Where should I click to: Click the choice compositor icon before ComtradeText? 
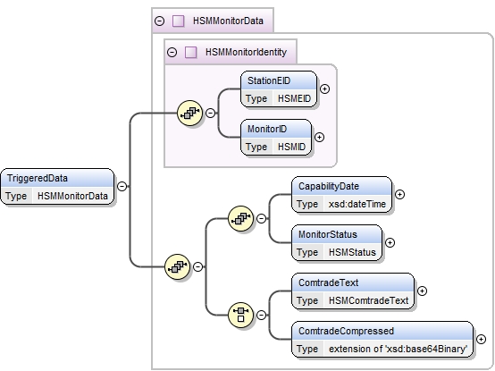[240, 315]
